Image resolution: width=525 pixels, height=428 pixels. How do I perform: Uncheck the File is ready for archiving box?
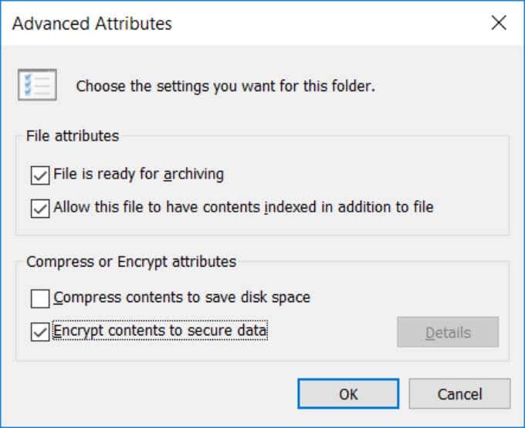coord(40,175)
